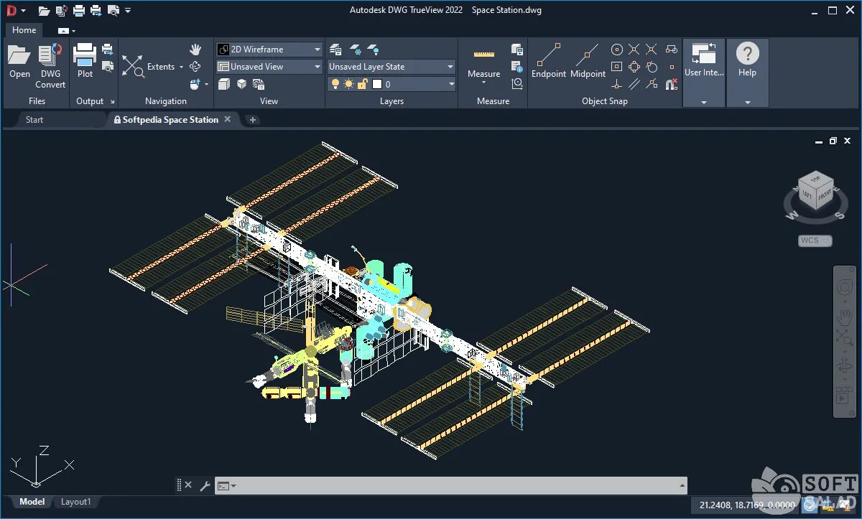Image resolution: width=862 pixels, height=519 pixels.
Task: Click the Batch Plot icon in Quick Access toolbar
Action: [96, 11]
